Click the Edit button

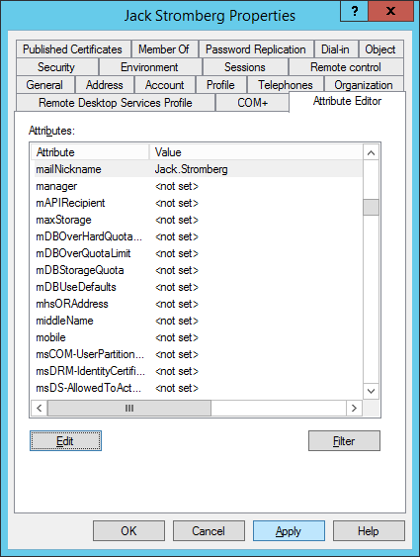coord(65,441)
